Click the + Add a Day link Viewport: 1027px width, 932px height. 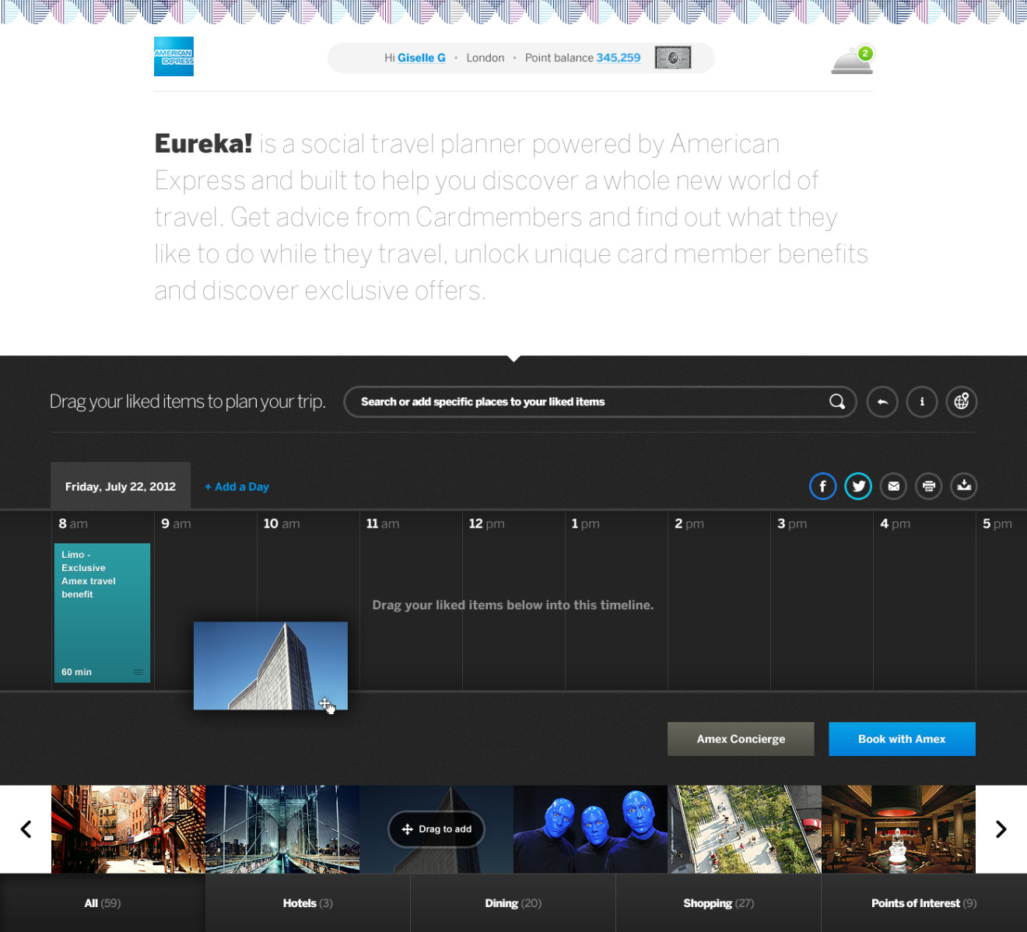pos(237,487)
